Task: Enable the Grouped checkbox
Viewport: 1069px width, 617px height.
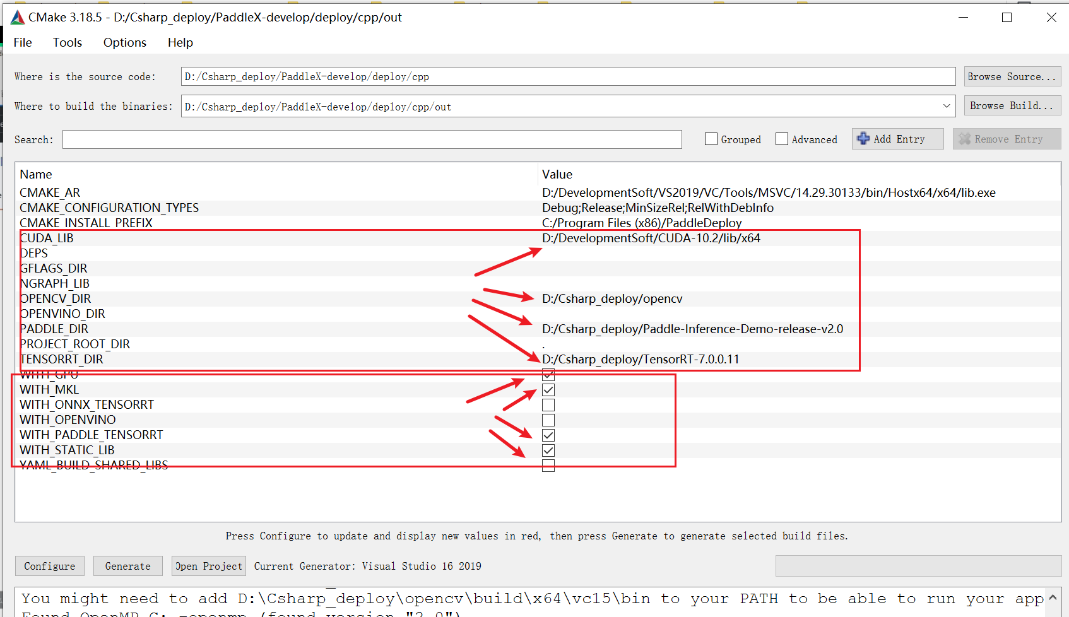Action: point(711,139)
